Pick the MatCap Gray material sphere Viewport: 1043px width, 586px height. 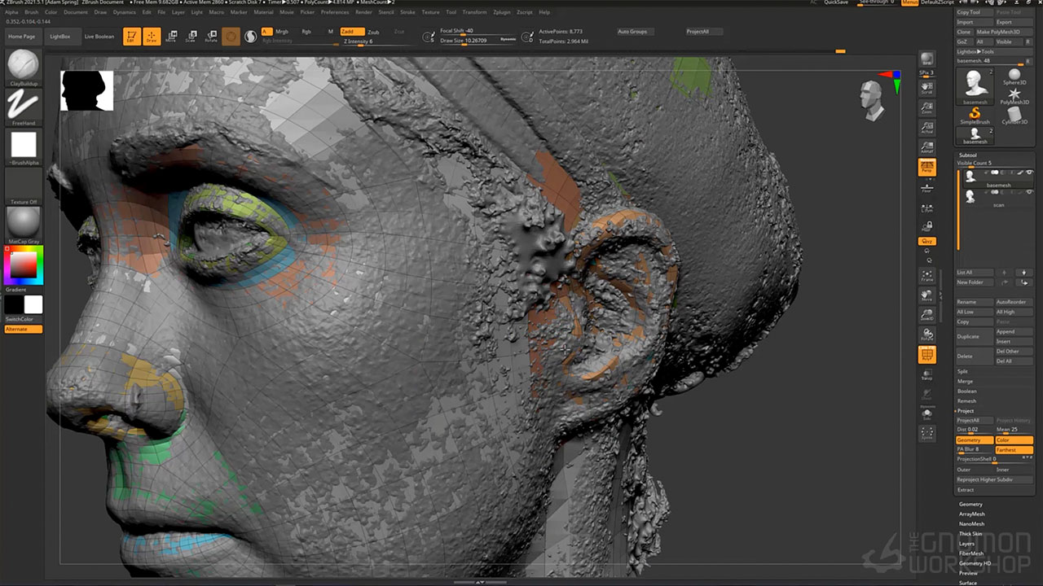(x=23, y=221)
